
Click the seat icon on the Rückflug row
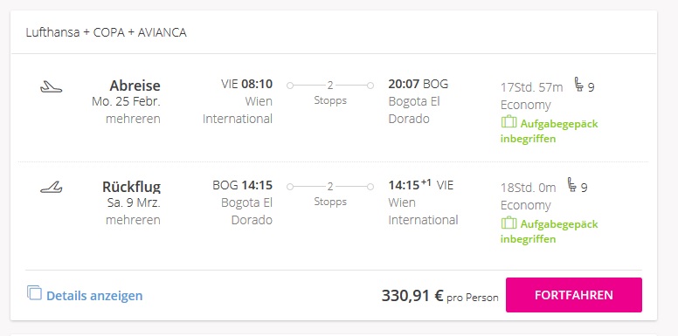[x=571, y=184]
